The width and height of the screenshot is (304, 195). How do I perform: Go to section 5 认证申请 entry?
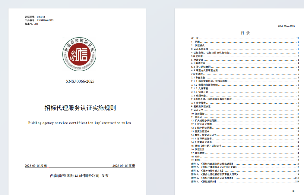197,56
